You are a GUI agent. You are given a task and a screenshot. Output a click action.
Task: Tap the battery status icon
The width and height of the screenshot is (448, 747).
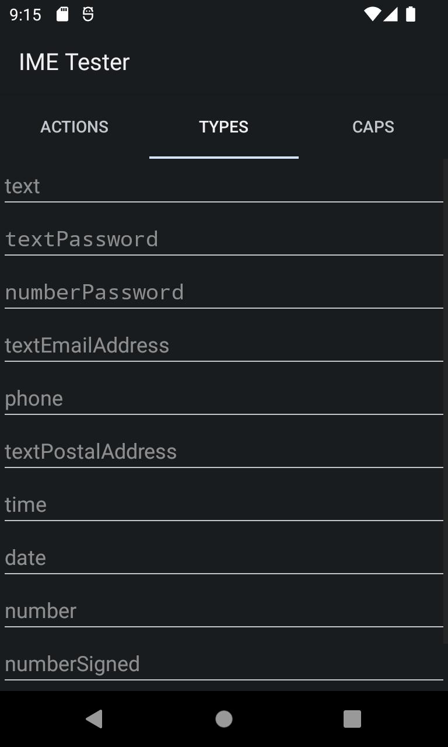click(x=411, y=14)
